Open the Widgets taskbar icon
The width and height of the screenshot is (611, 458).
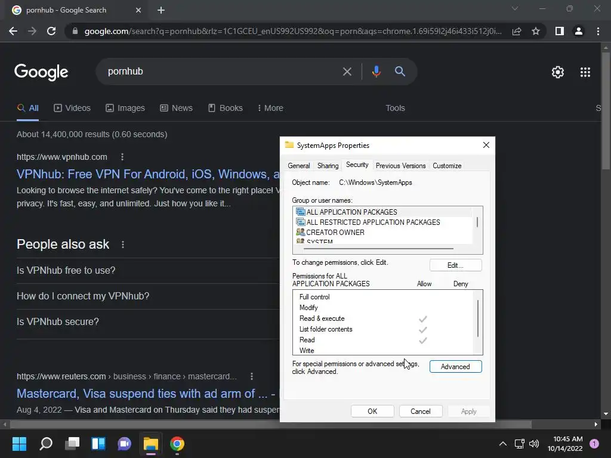[x=98, y=444]
